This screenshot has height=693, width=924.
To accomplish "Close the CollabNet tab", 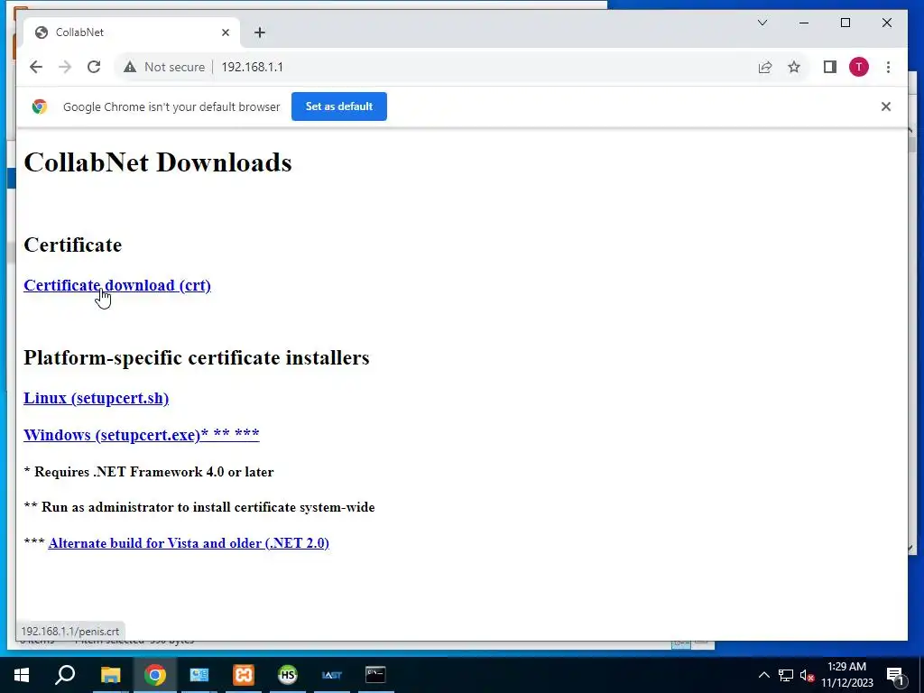I will coord(225,32).
